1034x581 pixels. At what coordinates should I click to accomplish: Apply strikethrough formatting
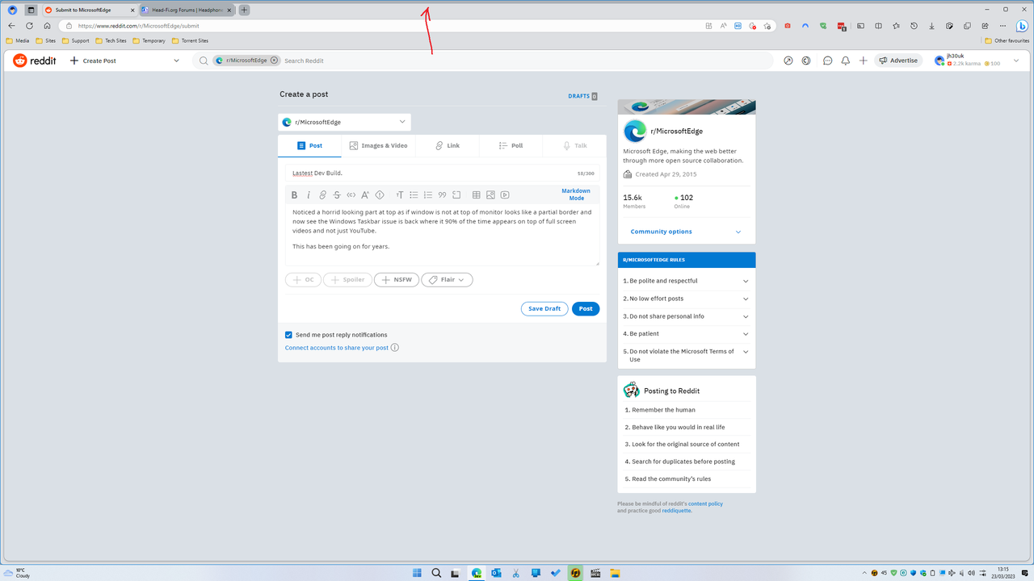[x=337, y=194]
